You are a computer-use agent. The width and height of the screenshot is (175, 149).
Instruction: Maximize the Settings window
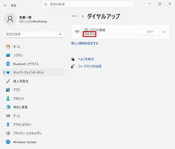coord(160,4)
